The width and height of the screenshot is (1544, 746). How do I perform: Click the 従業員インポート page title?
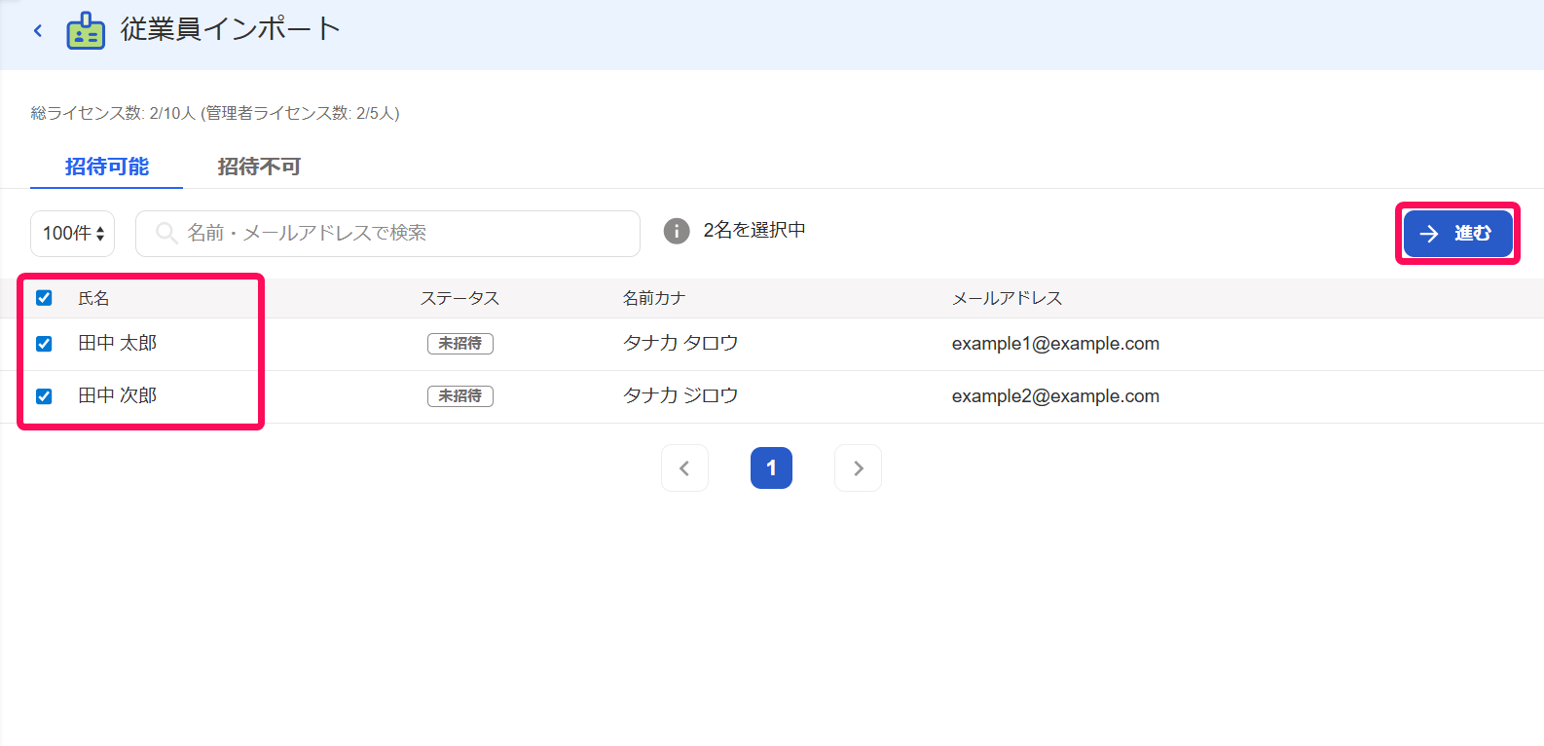point(231,29)
